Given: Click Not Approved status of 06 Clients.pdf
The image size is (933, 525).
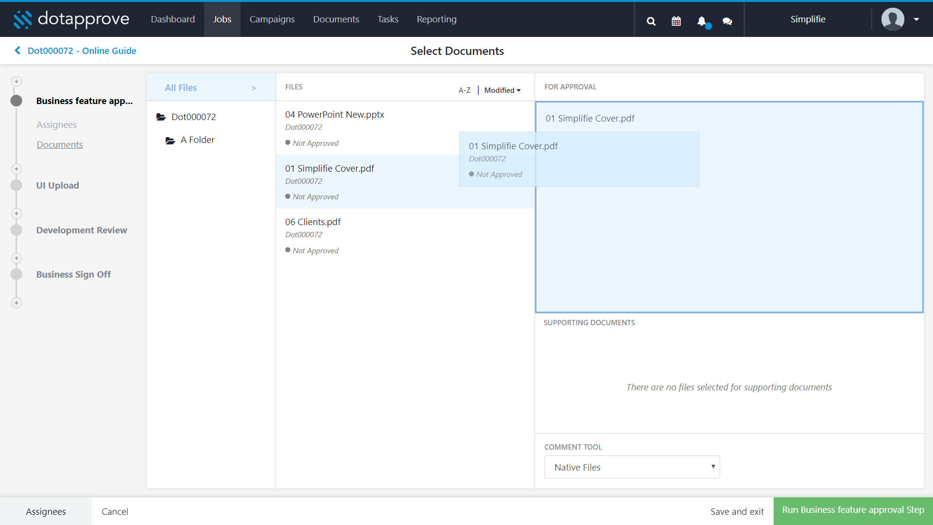Looking at the screenshot, I should coord(312,250).
